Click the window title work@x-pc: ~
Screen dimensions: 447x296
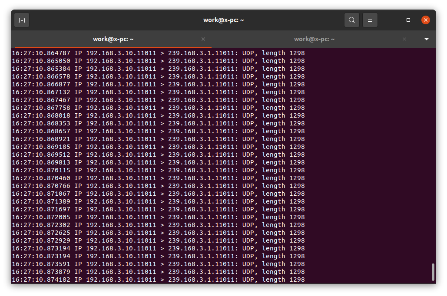click(x=223, y=20)
